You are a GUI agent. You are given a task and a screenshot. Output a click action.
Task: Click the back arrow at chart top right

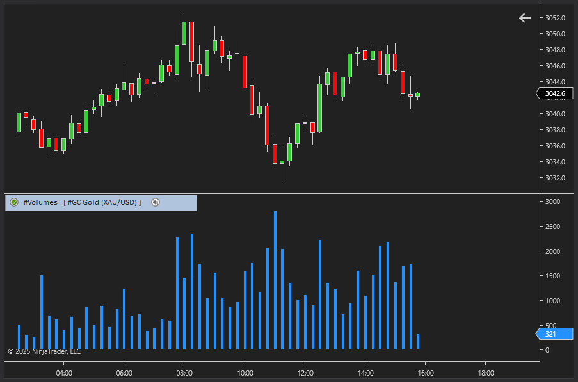[524, 18]
